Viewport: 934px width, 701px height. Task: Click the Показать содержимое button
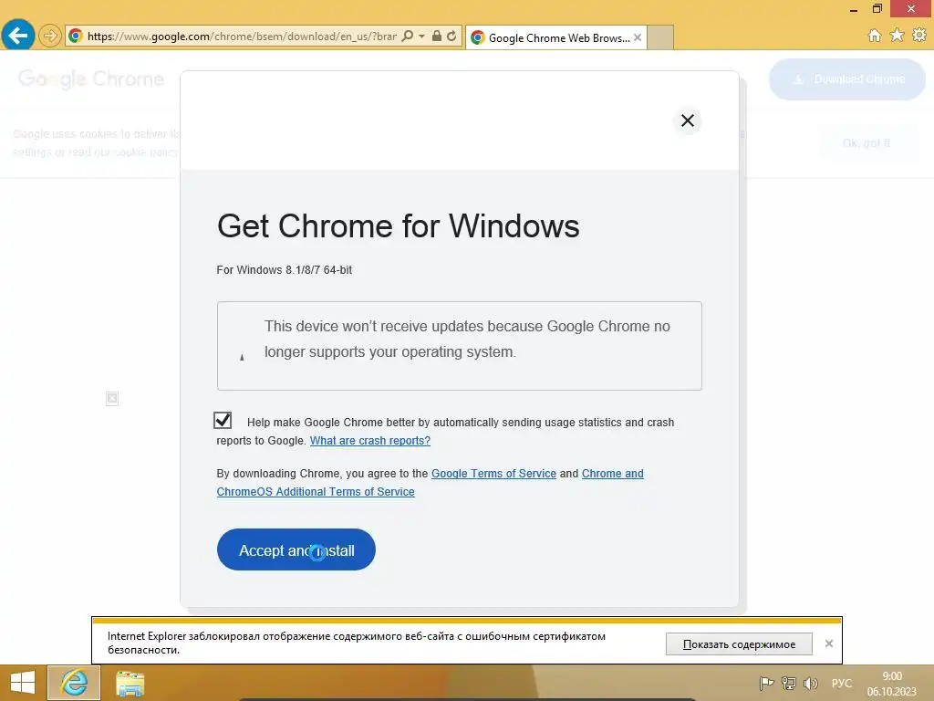click(739, 643)
